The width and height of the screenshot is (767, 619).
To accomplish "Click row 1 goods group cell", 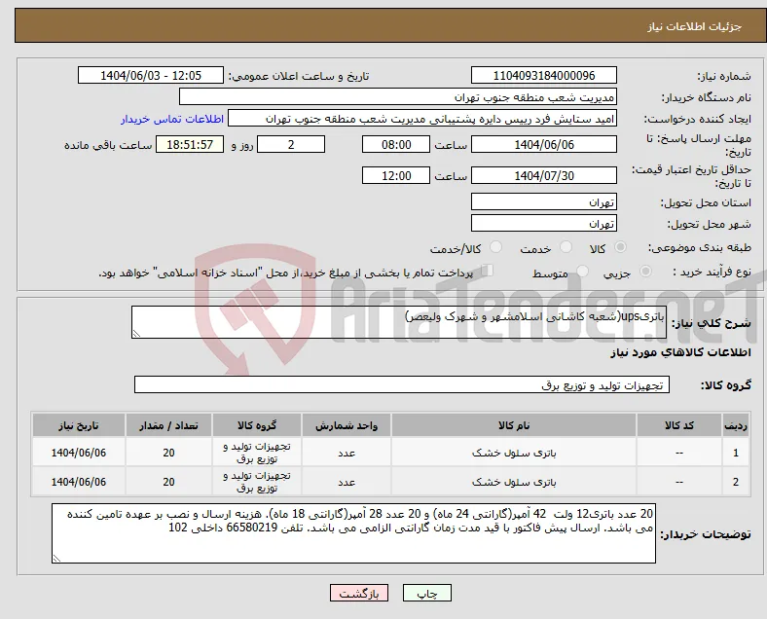I will click(x=257, y=453).
